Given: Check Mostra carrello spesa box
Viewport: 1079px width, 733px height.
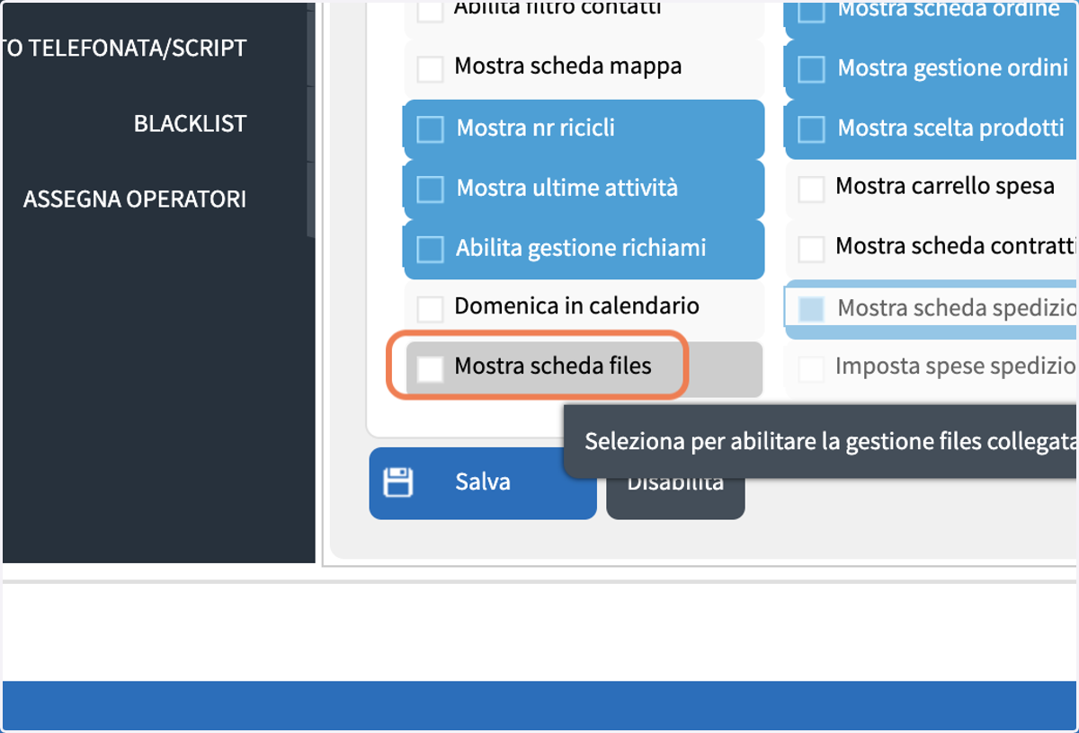Looking at the screenshot, I should tap(812, 189).
